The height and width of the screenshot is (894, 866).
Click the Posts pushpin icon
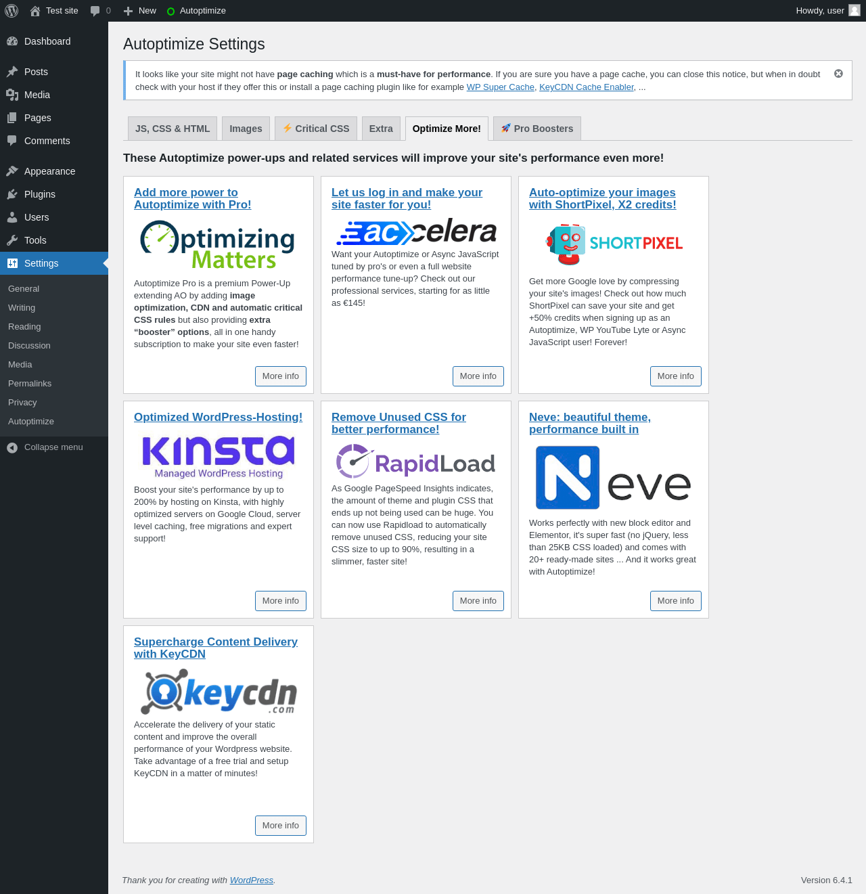tap(12, 72)
